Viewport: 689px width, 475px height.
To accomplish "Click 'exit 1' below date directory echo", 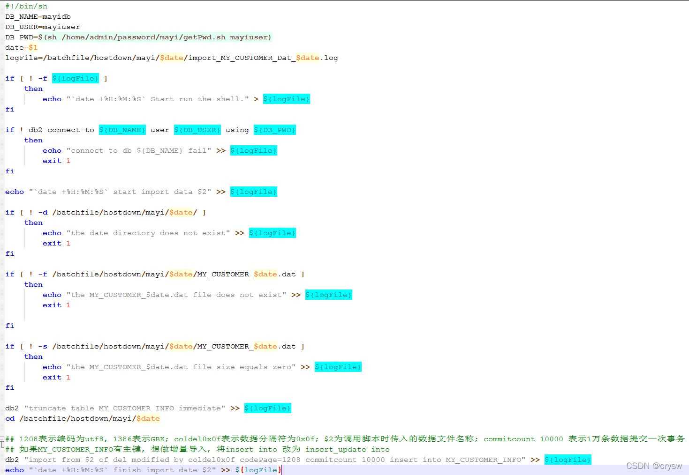I will 57,243.
